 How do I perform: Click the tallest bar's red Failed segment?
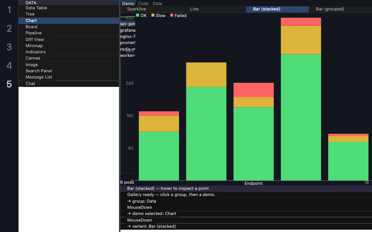pos(301,22)
